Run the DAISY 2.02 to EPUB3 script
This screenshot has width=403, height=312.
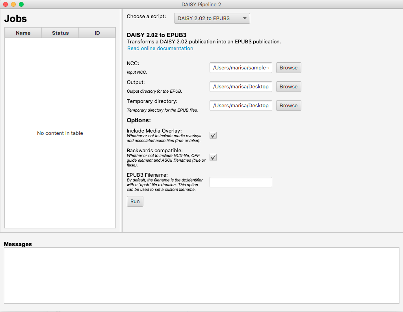(x=135, y=201)
